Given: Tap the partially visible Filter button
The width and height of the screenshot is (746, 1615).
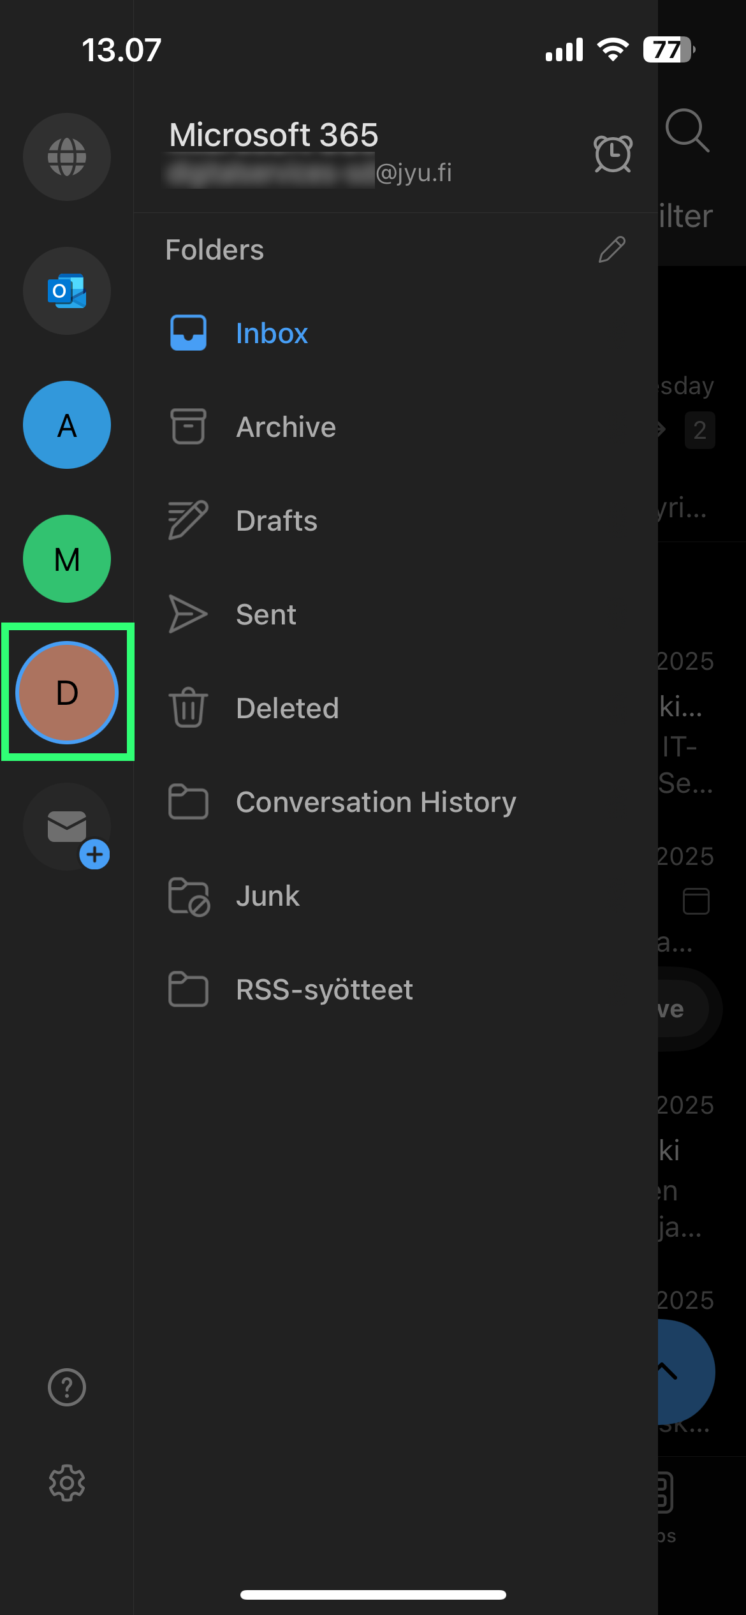Looking at the screenshot, I should click(x=685, y=216).
